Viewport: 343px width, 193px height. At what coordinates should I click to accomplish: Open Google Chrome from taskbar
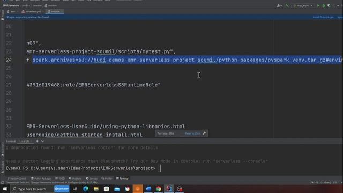pyautogui.click(x=159, y=189)
